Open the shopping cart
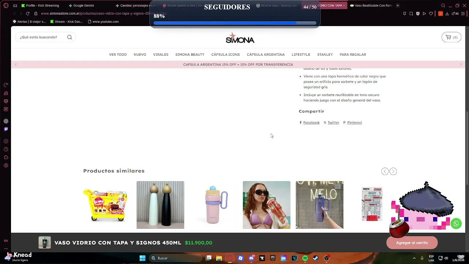The height and width of the screenshot is (264, 469). tap(451, 37)
